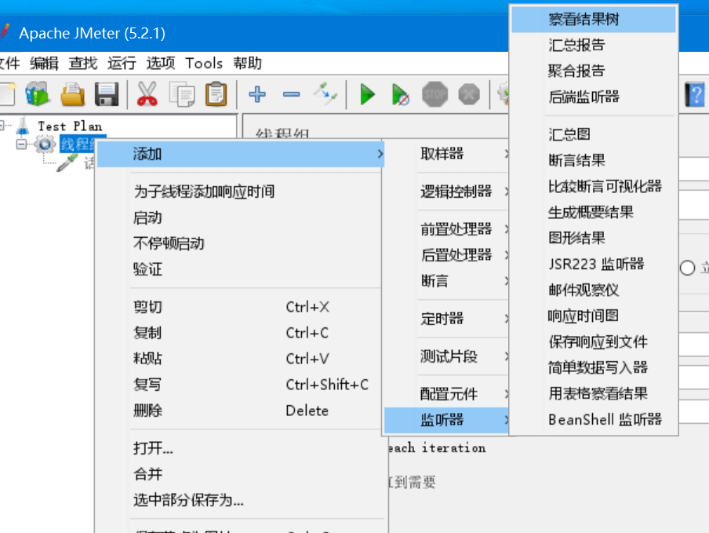
Task: Choose 后端监听器 option
Action: point(594,97)
